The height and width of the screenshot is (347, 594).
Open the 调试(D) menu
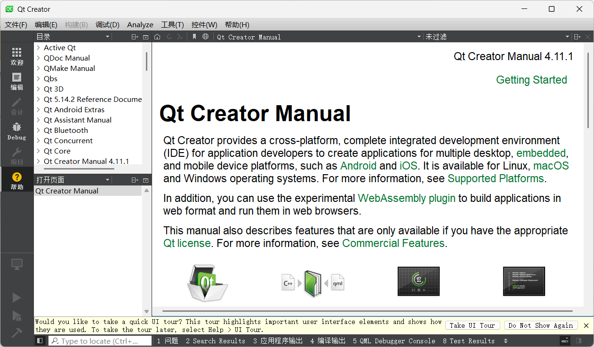click(x=107, y=24)
